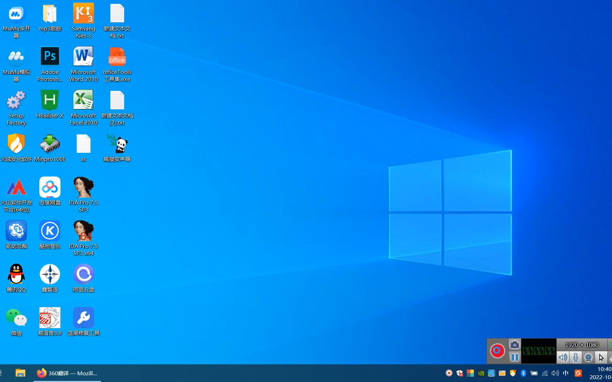Screen dimensions: 612x382
Task: Pause recording in the recorder widget
Action: point(515,357)
